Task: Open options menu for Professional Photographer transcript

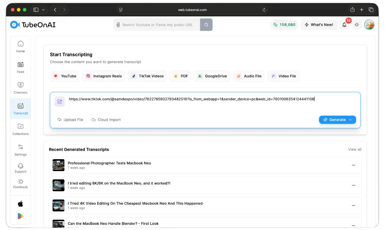Action: point(353,165)
